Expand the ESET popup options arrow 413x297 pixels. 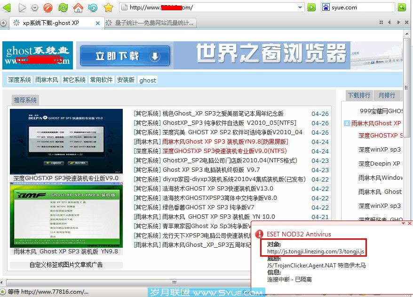403,223
